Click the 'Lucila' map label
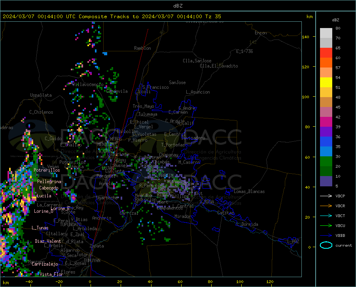 click(44, 196)
